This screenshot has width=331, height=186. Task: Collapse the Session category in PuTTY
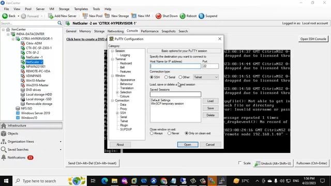[113, 51]
